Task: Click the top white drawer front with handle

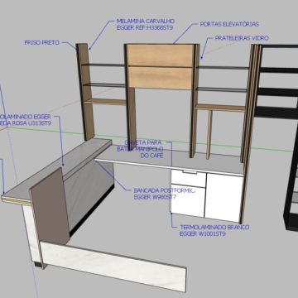Action: tap(189, 178)
